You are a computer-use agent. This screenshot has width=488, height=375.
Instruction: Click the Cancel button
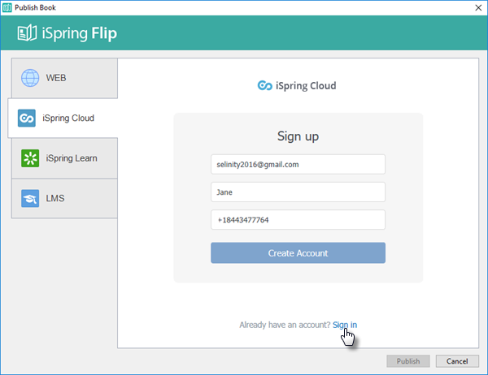[x=457, y=361]
